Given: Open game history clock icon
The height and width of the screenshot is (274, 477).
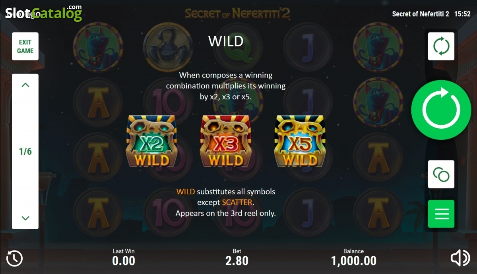Looking at the screenshot, I should [15, 259].
